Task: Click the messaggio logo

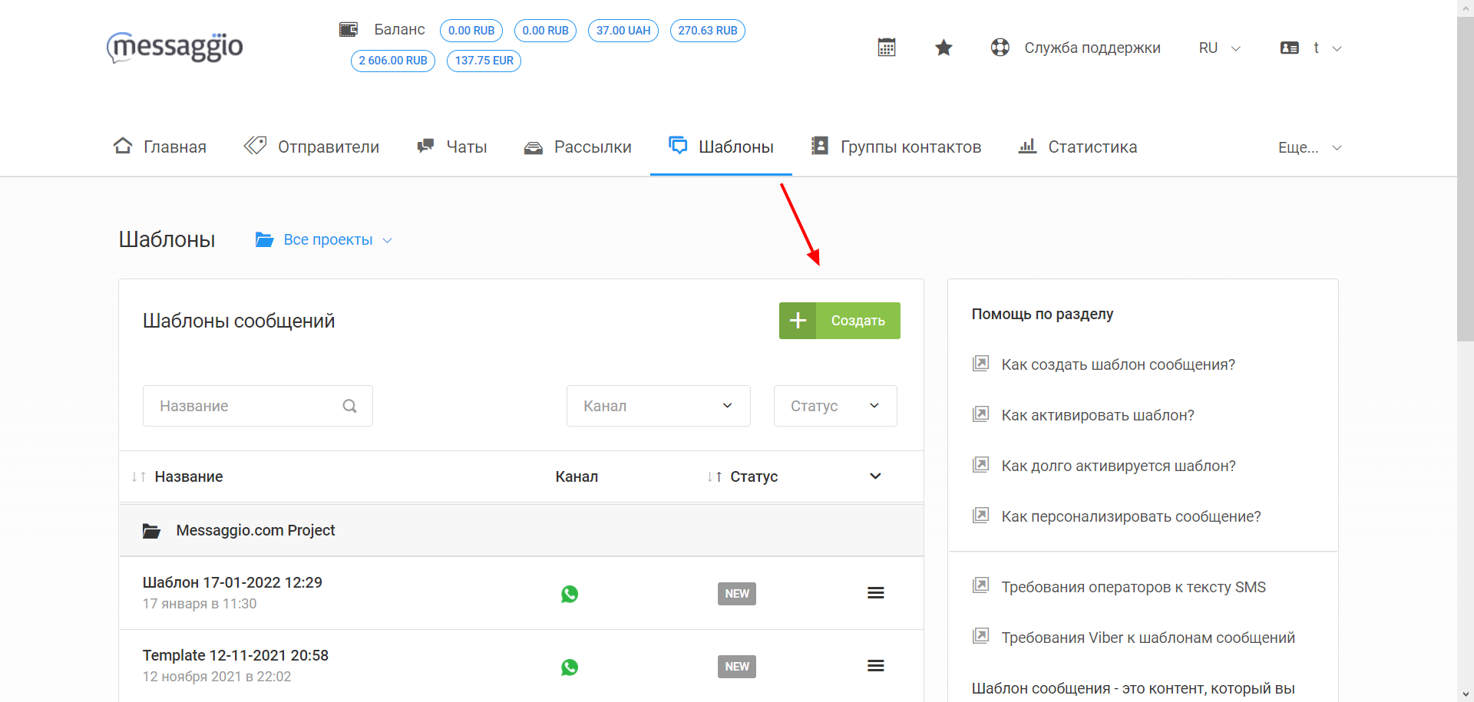Action: click(x=175, y=47)
